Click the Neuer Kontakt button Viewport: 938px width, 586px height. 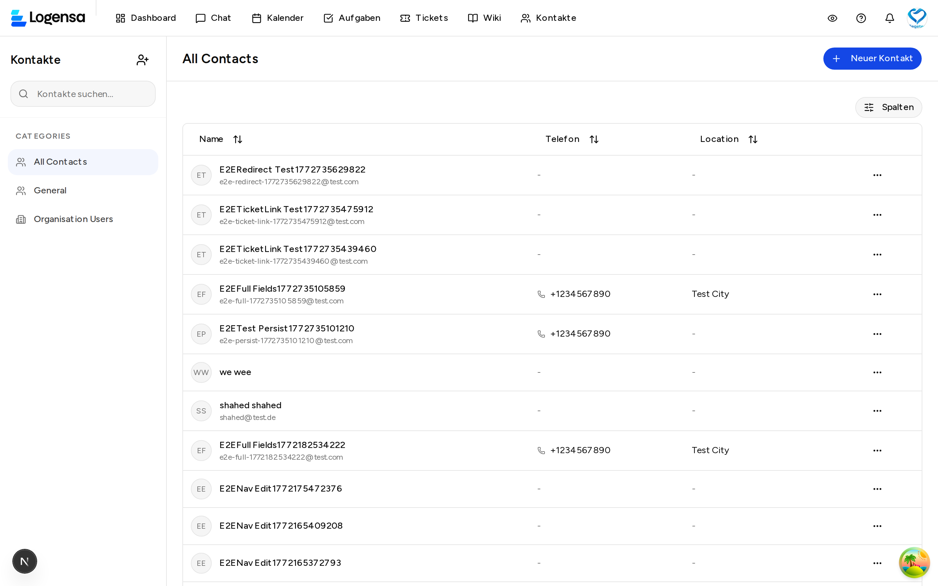click(x=872, y=59)
